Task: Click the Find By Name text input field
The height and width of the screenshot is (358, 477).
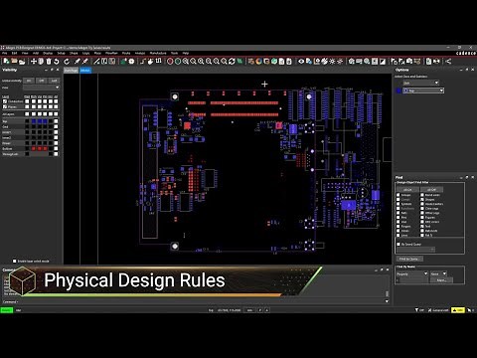Action: point(413,280)
